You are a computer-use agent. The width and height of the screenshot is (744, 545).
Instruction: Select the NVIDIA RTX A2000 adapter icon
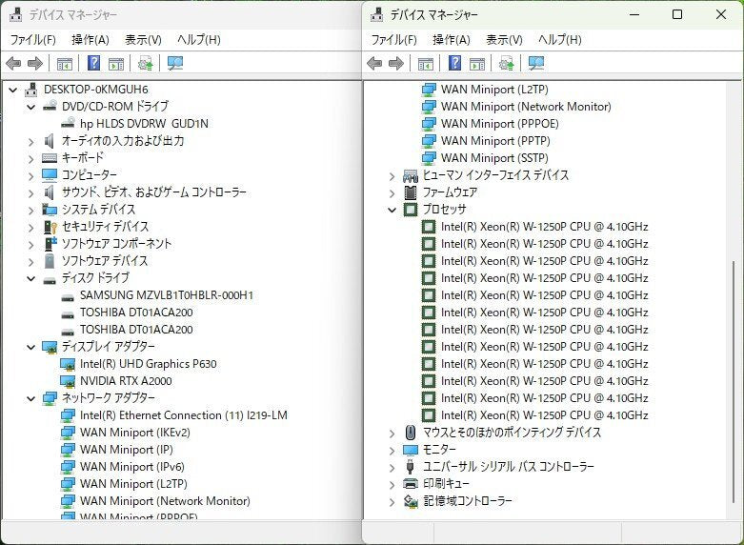(x=68, y=381)
